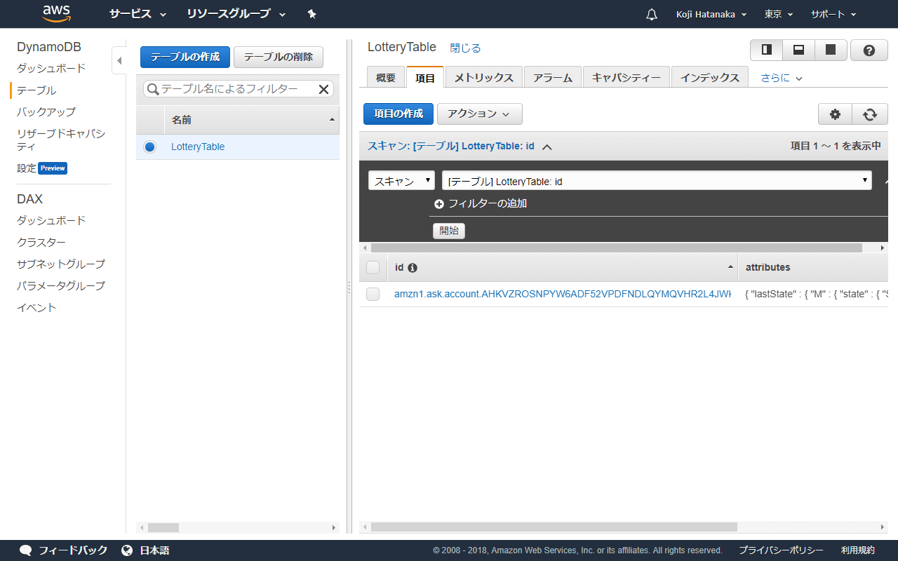The height and width of the screenshot is (561, 898).
Task: Check the amzn1.ask.account item row checkbox
Action: click(373, 295)
